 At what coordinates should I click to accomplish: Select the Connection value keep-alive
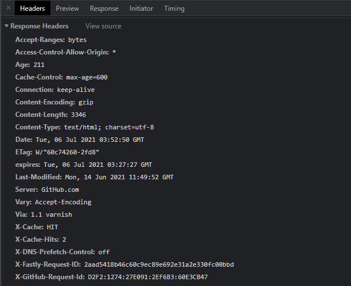pyautogui.click(x=76, y=90)
